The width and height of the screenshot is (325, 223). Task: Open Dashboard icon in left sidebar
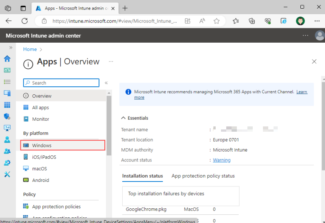(7, 70)
